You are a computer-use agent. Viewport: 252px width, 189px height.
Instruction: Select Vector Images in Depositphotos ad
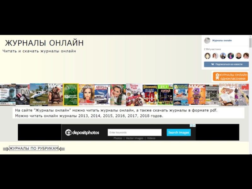coord(135,138)
